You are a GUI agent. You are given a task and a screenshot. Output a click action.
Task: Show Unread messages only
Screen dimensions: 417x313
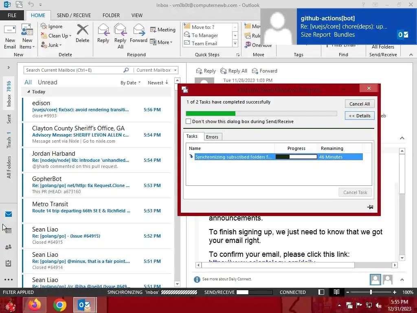click(x=47, y=82)
